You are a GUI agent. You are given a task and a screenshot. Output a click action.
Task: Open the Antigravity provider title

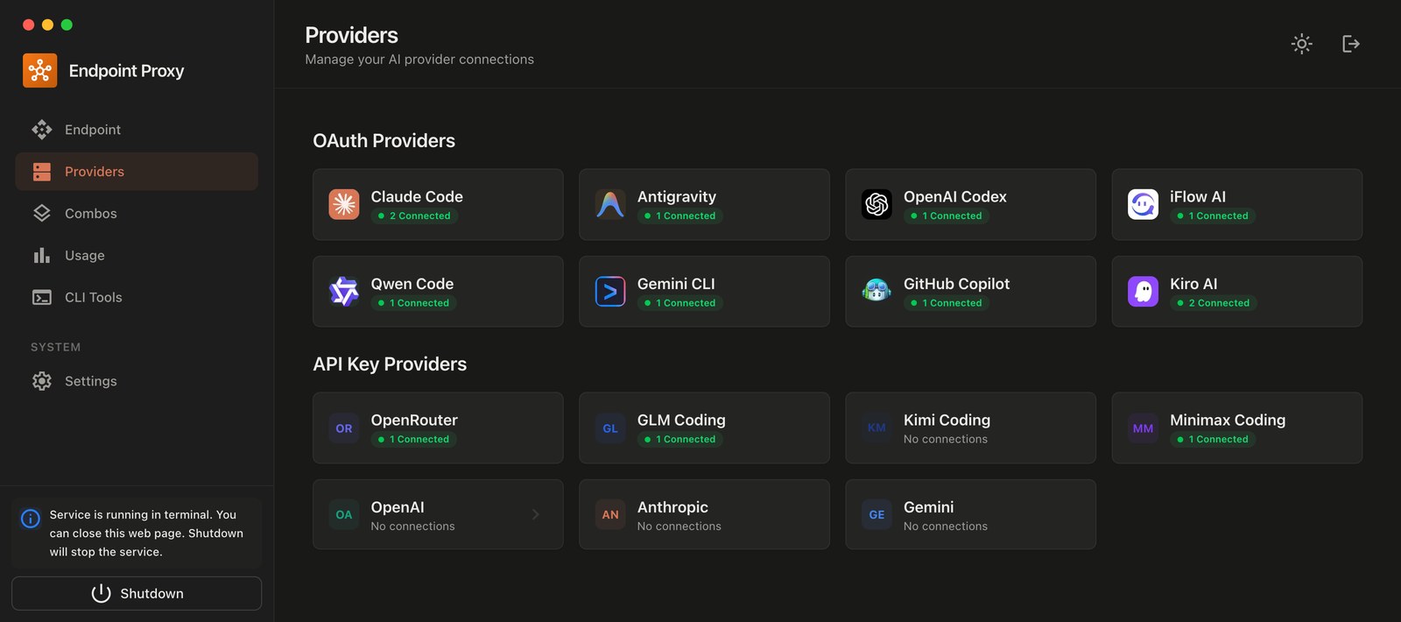[x=677, y=197]
